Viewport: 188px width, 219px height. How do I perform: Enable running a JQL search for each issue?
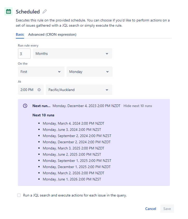tap(19, 195)
